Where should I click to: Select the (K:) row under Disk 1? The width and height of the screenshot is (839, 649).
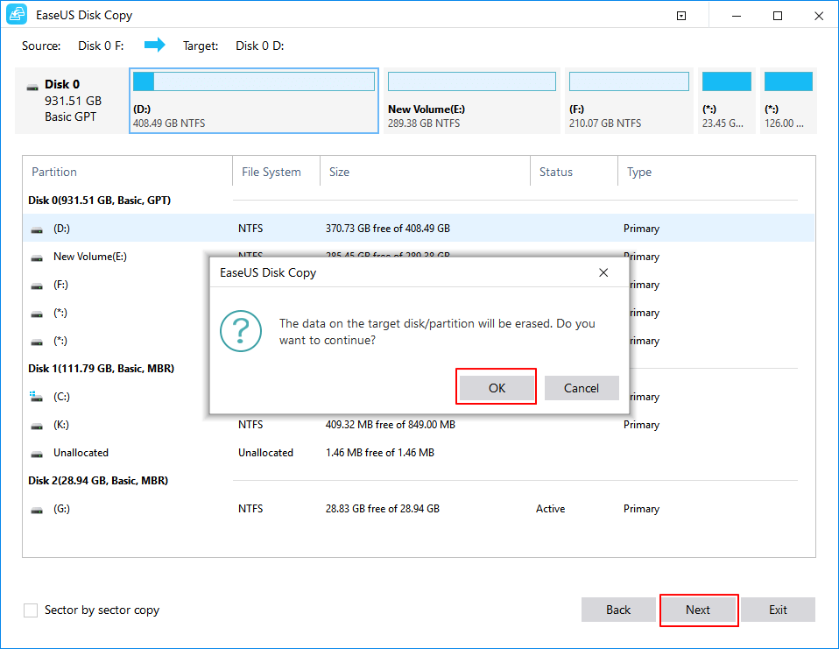[419, 425]
